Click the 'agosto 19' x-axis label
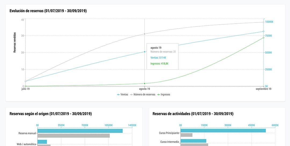 click(144, 89)
